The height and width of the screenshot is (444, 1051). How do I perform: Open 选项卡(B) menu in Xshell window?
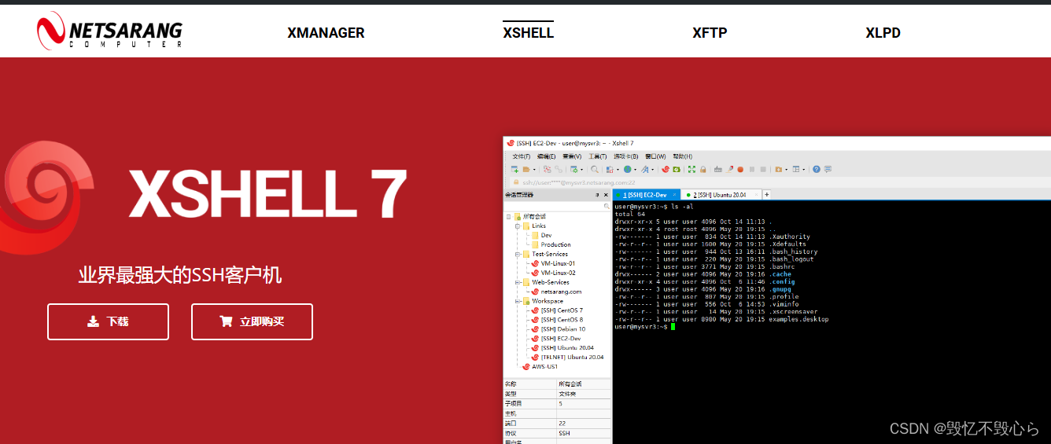(626, 156)
